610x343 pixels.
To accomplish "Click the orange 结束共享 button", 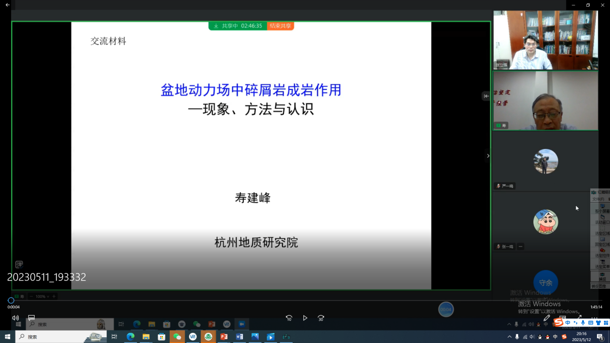I will (280, 26).
